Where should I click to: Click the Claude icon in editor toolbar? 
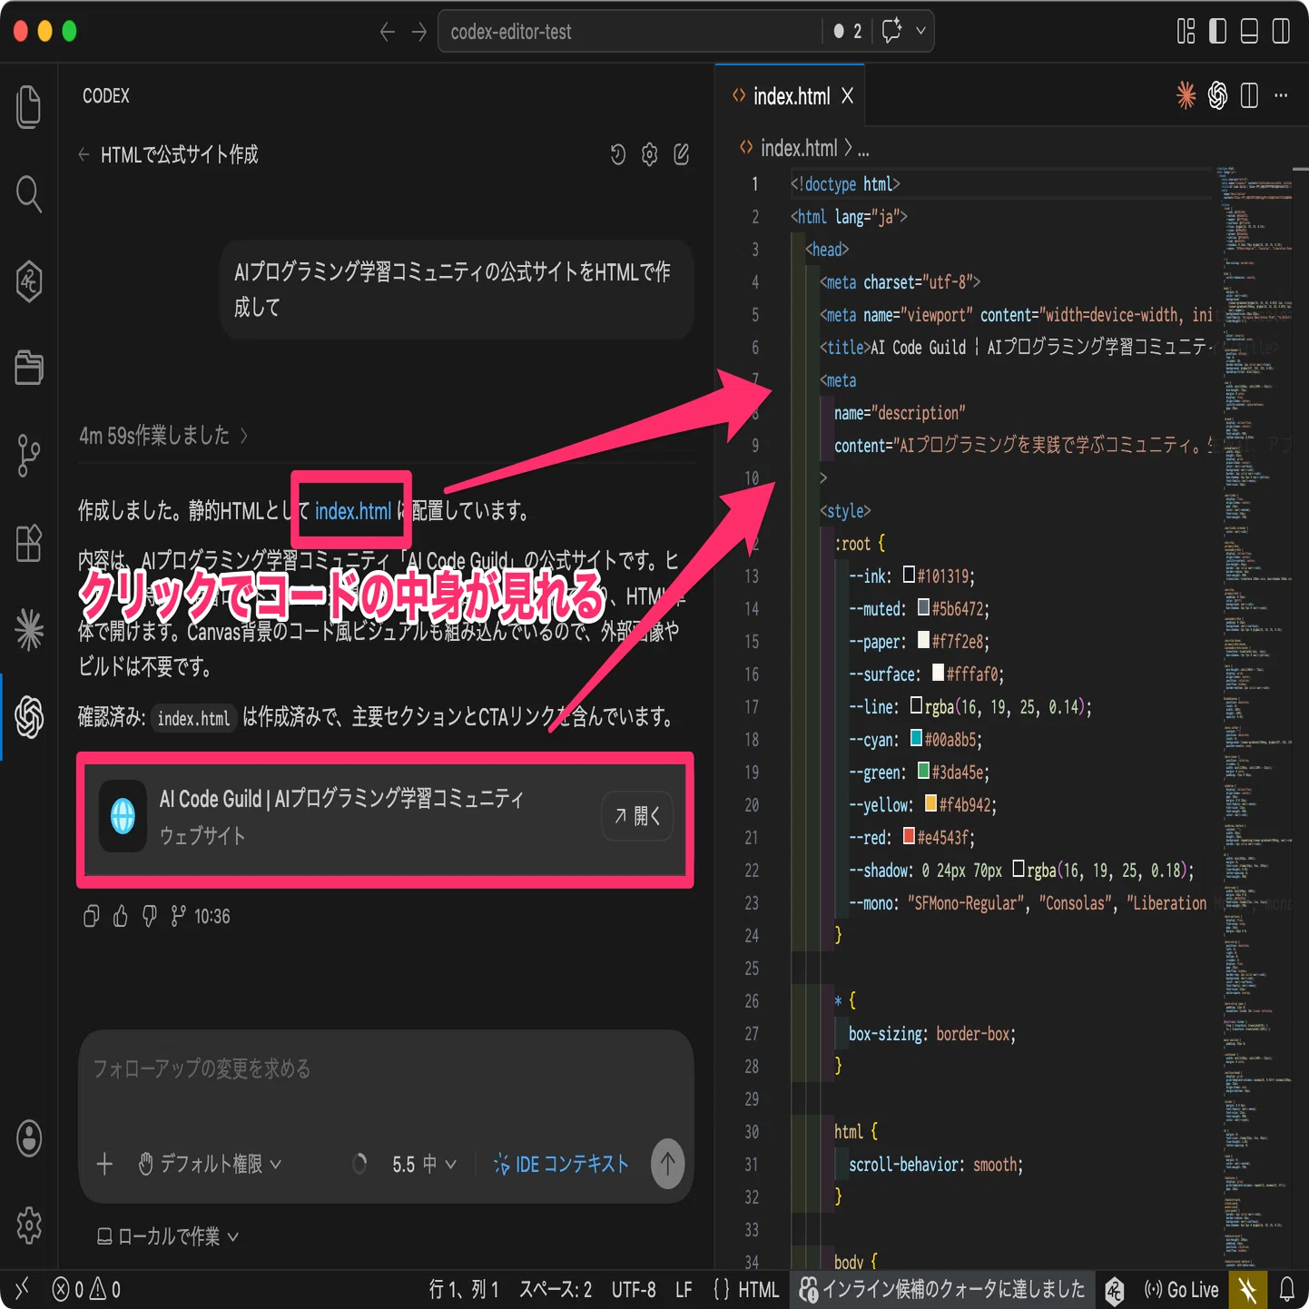coord(1186,95)
